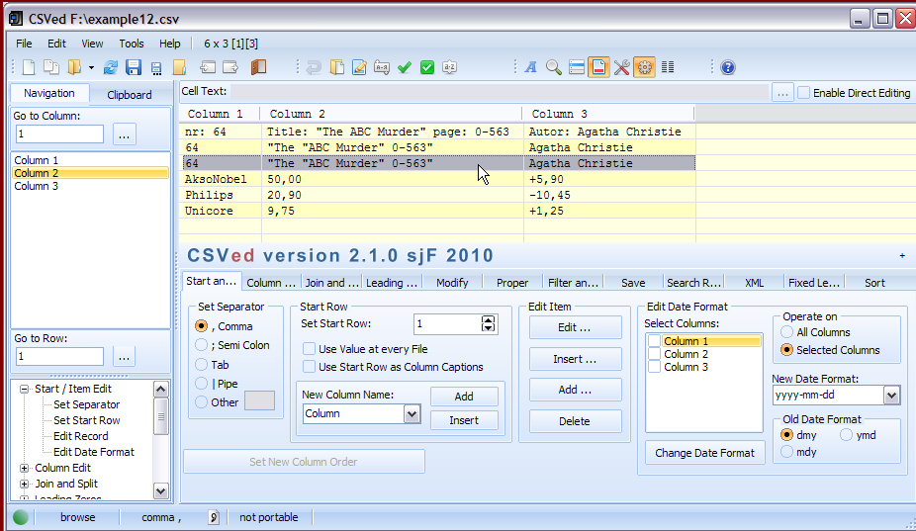This screenshot has height=531, width=916.
Task: Open the New Column Name combo box
Action: point(412,413)
